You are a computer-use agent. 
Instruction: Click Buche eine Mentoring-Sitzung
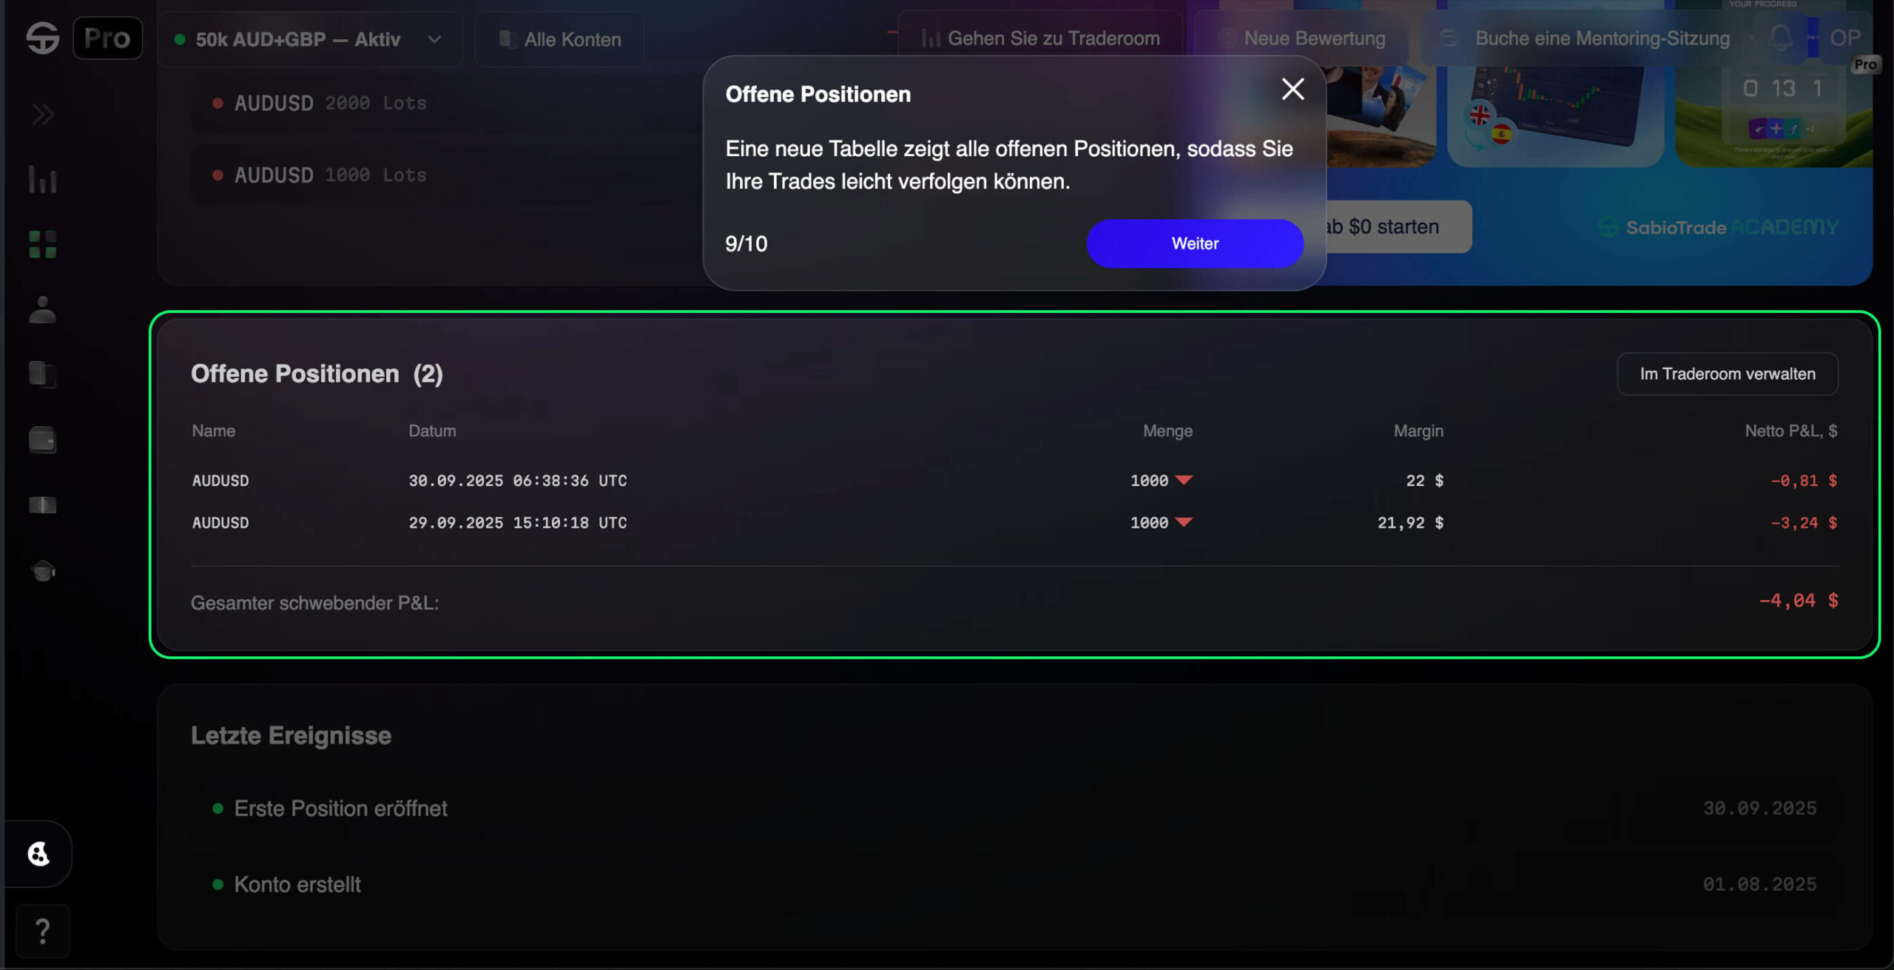1589,38
